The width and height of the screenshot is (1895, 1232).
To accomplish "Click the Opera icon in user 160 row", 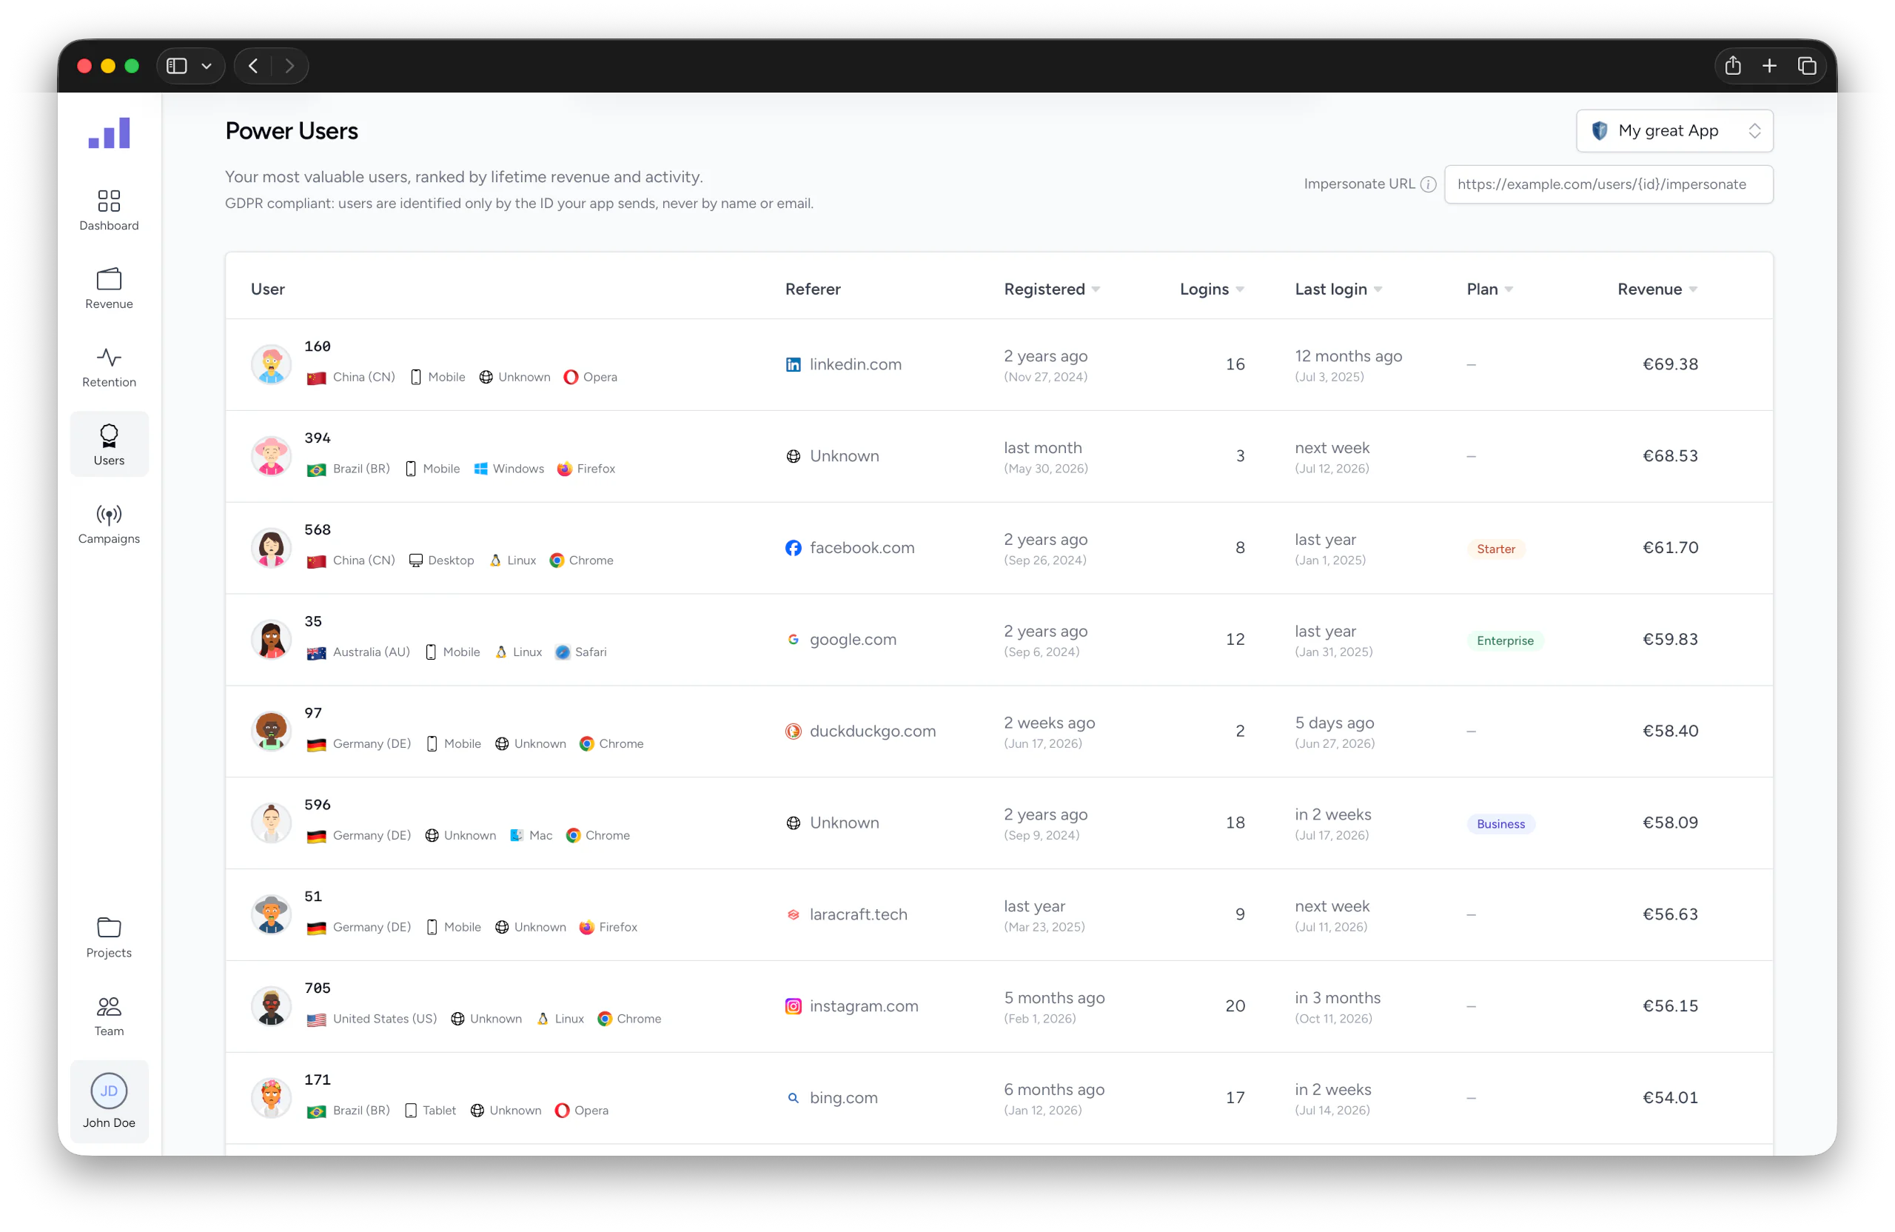I will click(571, 378).
